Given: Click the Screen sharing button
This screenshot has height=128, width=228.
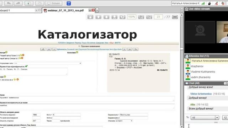Looking at the screenshot, I should (54, 3).
